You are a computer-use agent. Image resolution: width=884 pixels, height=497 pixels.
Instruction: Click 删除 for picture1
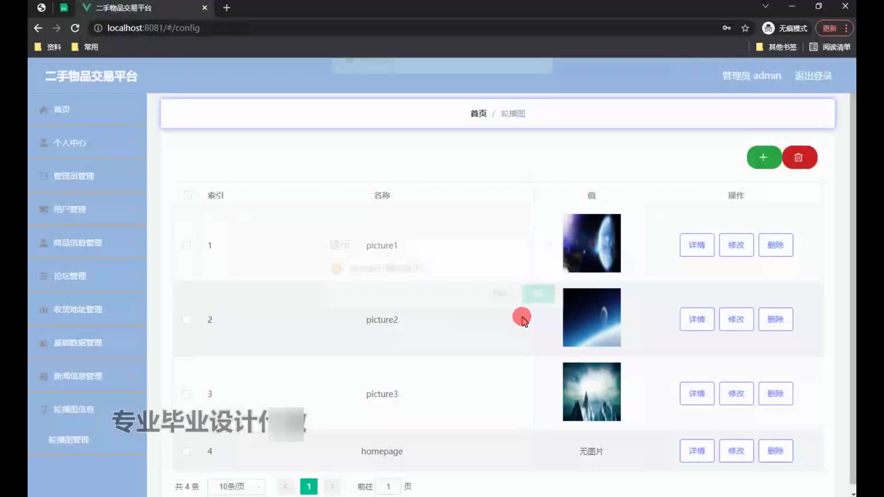(x=775, y=245)
